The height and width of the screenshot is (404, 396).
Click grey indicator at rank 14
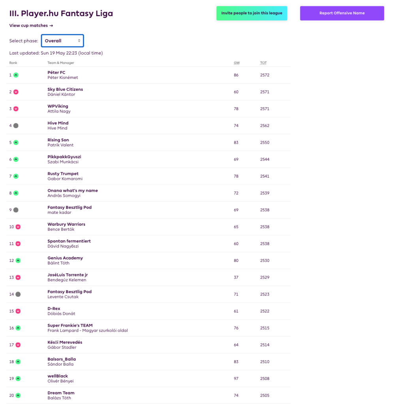18,294
